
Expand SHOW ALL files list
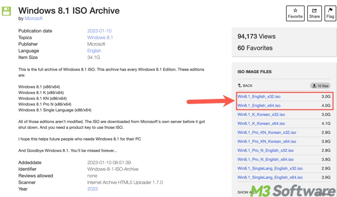pyautogui.click(x=245, y=192)
